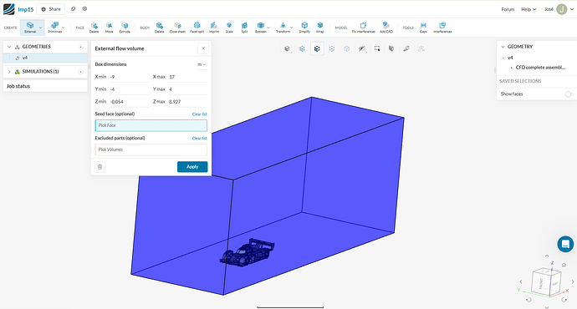Open the José user account menu
This screenshot has height=309, width=577.
tap(559, 9)
